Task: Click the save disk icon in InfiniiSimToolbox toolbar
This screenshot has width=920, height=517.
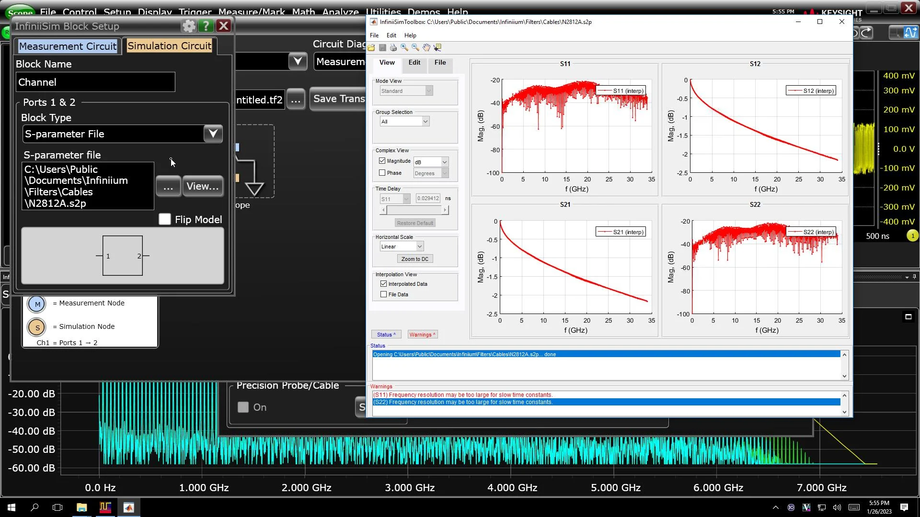Action: 382,47
